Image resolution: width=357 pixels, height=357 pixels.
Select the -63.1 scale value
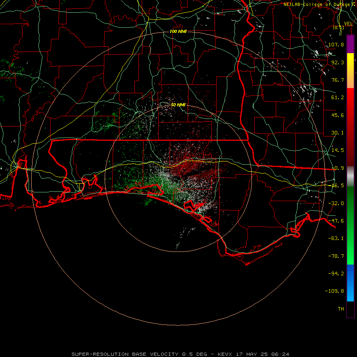pyautogui.click(x=336, y=238)
